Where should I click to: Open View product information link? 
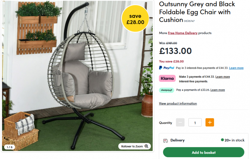(x=178, y=103)
